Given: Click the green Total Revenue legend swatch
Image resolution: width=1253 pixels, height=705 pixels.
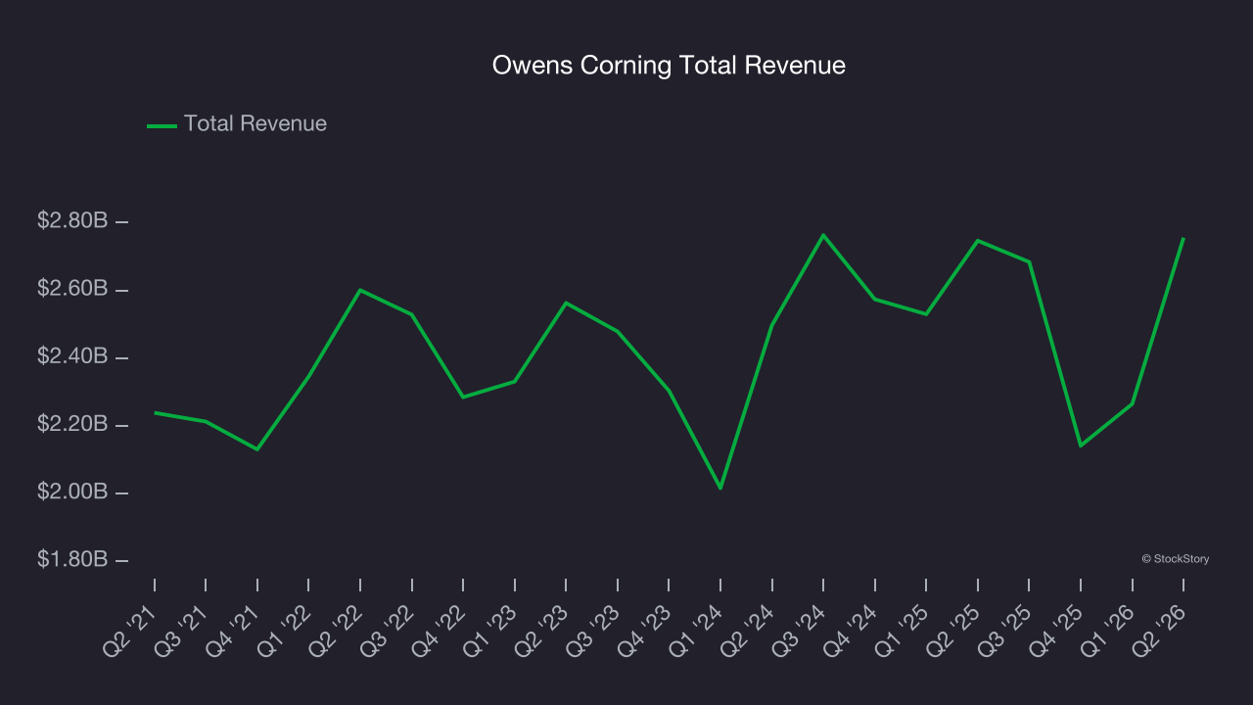Looking at the screenshot, I should pos(162,125).
